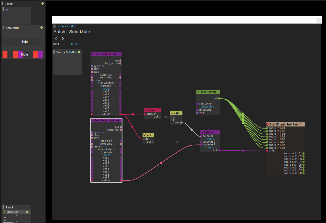
Task: Open the '2 rack / patch' breadcrumb link
Action: [x=67, y=26]
